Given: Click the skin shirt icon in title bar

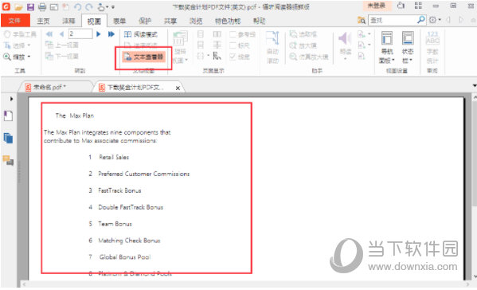Looking at the screenshot, I should [x=401, y=6].
